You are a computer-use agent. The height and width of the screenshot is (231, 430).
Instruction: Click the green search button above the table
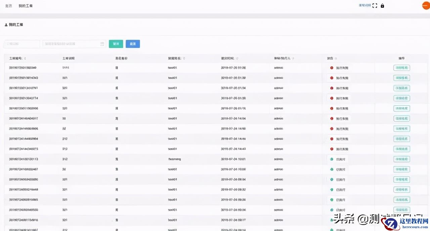116,44
